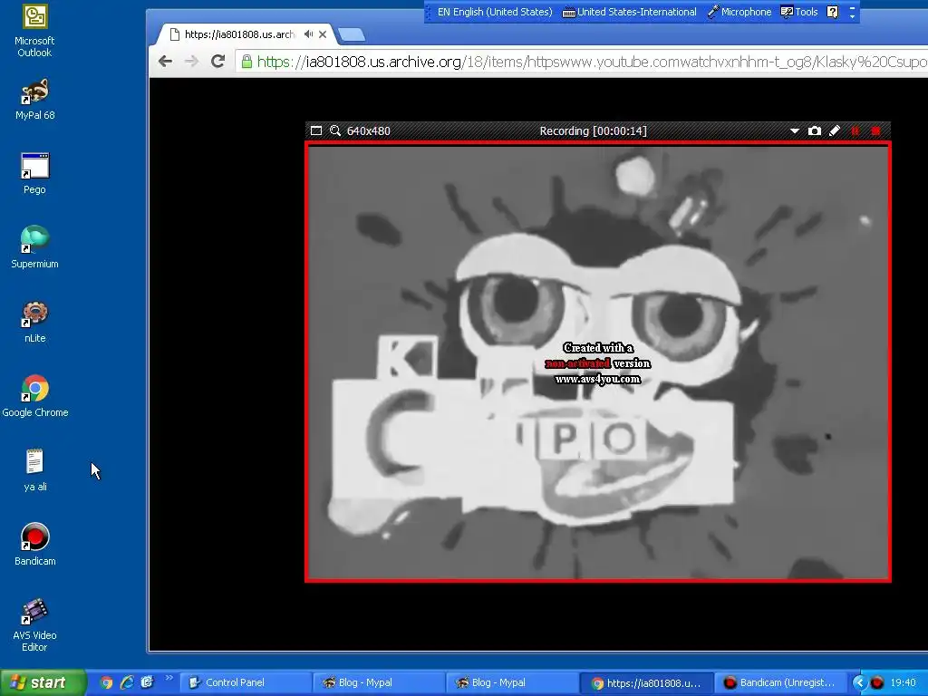Click the playing Klasky Csupo video

click(x=598, y=362)
